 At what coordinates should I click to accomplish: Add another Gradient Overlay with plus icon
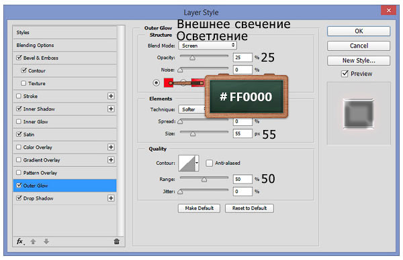coord(111,159)
